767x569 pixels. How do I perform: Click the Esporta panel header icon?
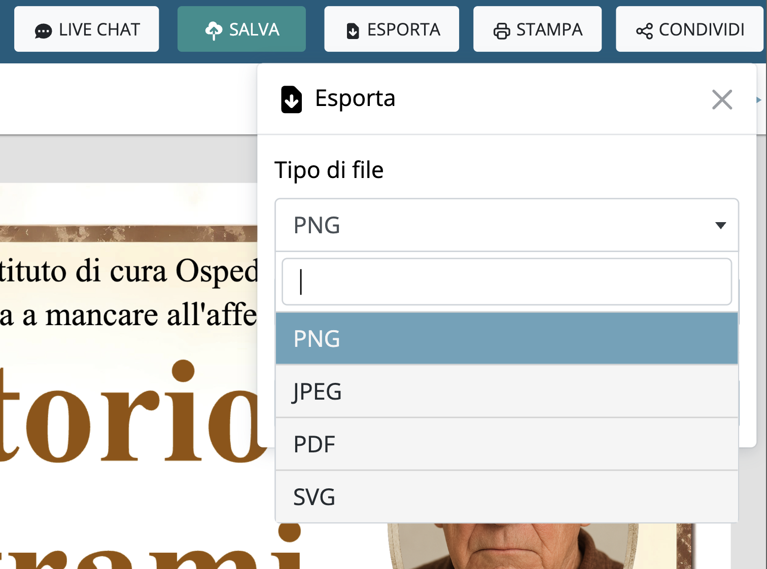click(x=291, y=99)
